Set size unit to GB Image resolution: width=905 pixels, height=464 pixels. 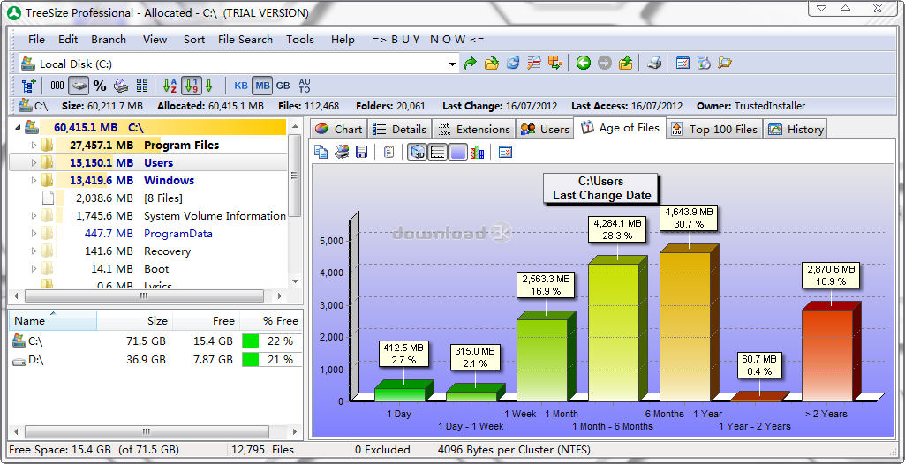pyautogui.click(x=283, y=86)
